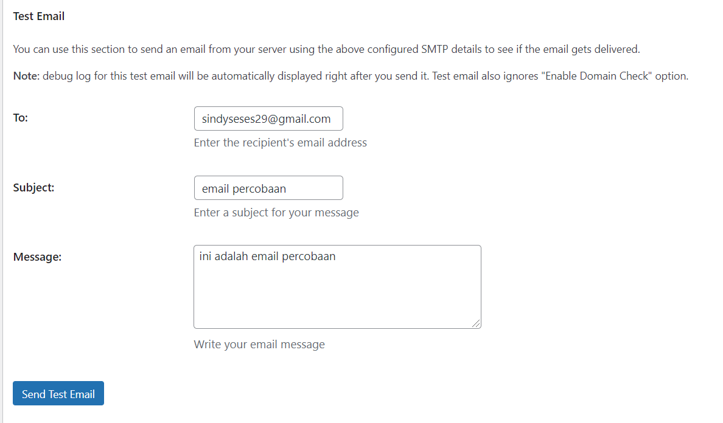723x423 pixels.
Task: Click the "To:" field label
Action: click(21, 118)
